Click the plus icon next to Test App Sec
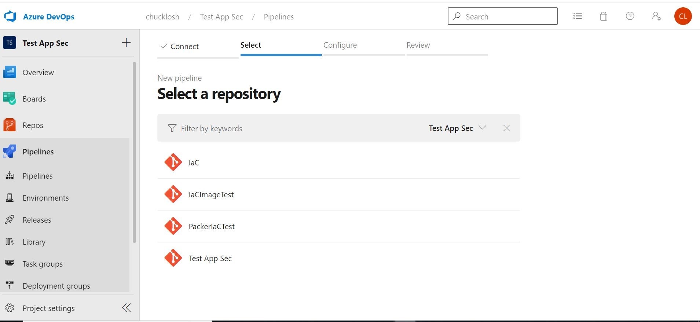 [x=126, y=43]
